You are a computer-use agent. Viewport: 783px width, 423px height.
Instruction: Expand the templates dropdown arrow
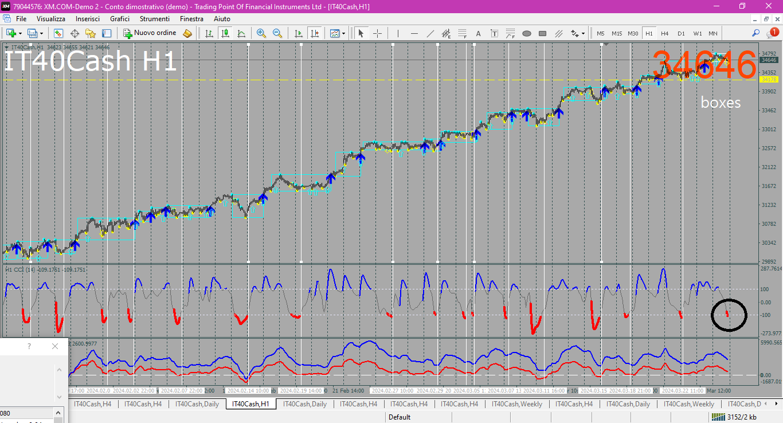(343, 33)
